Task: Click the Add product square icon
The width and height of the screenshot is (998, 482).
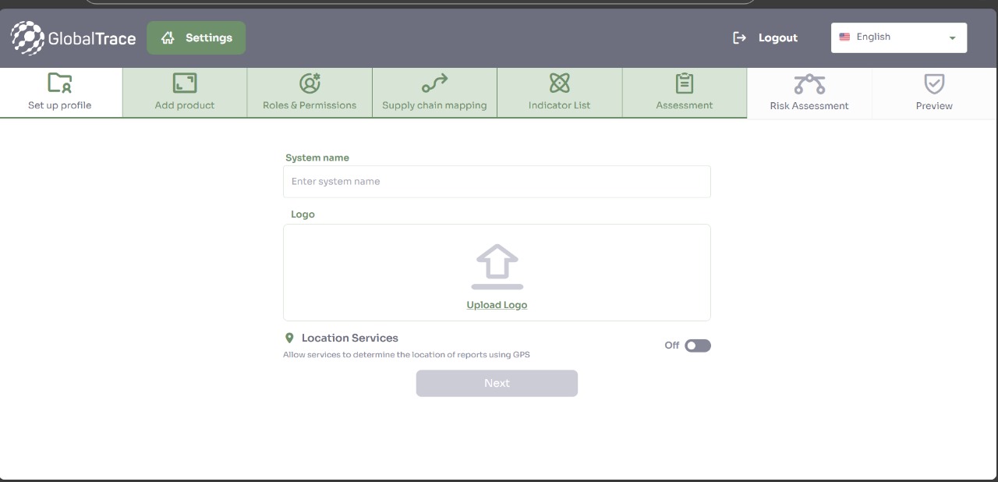Action: pyautogui.click(x=185, y=83)
